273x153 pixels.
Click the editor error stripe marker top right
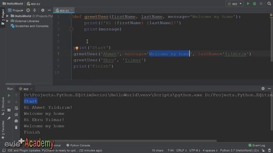pyautogui.click(x=271, y=15)
